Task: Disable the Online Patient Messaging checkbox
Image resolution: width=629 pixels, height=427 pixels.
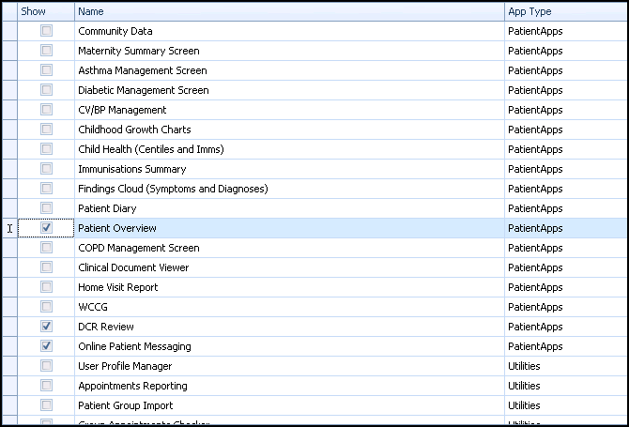Action: [x=46, y=346]
